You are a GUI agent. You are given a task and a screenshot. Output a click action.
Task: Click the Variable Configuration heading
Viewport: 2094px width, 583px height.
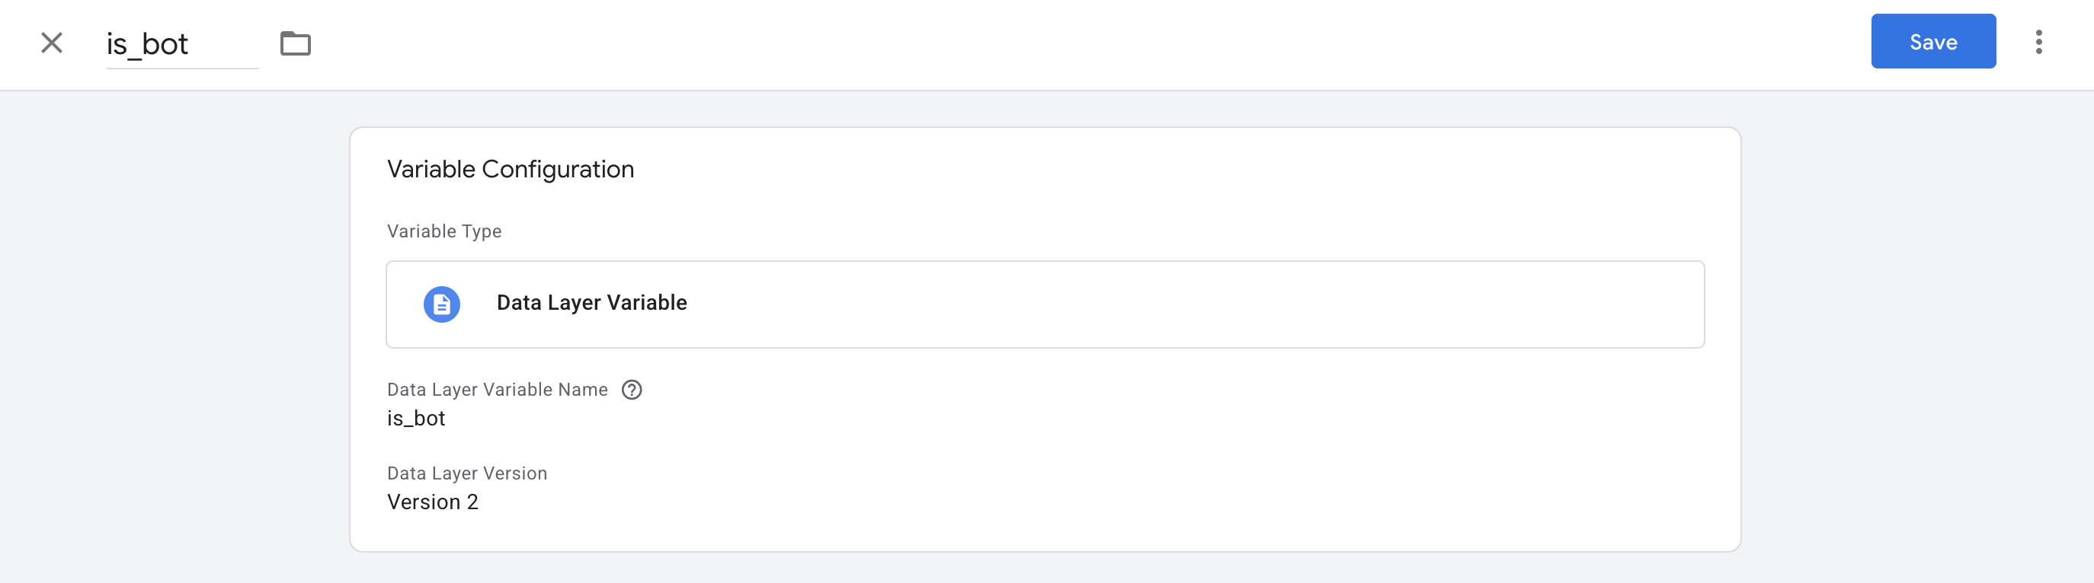pyautogui.click(x=510, y=169)
